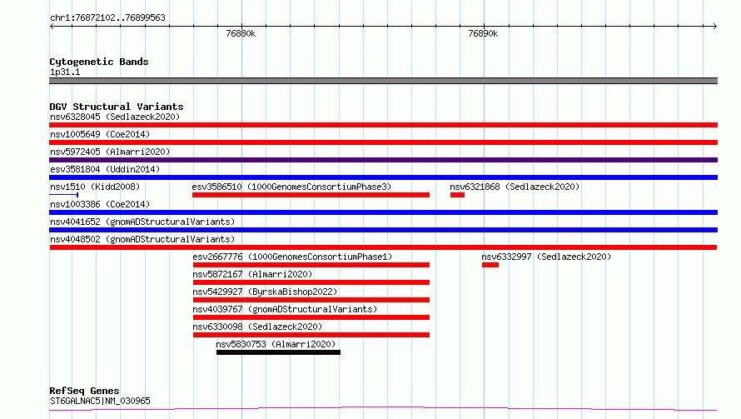Open the nsv5429927 (ByrskaBishop2022) label
This screenshot has height=419, width=741.
265,292
